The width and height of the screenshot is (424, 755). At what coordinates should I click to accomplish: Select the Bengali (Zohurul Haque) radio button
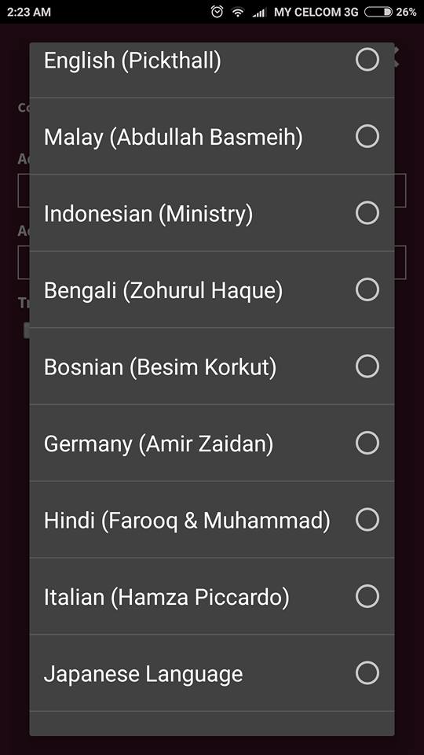pyautogui.click(x=367, y=289)
